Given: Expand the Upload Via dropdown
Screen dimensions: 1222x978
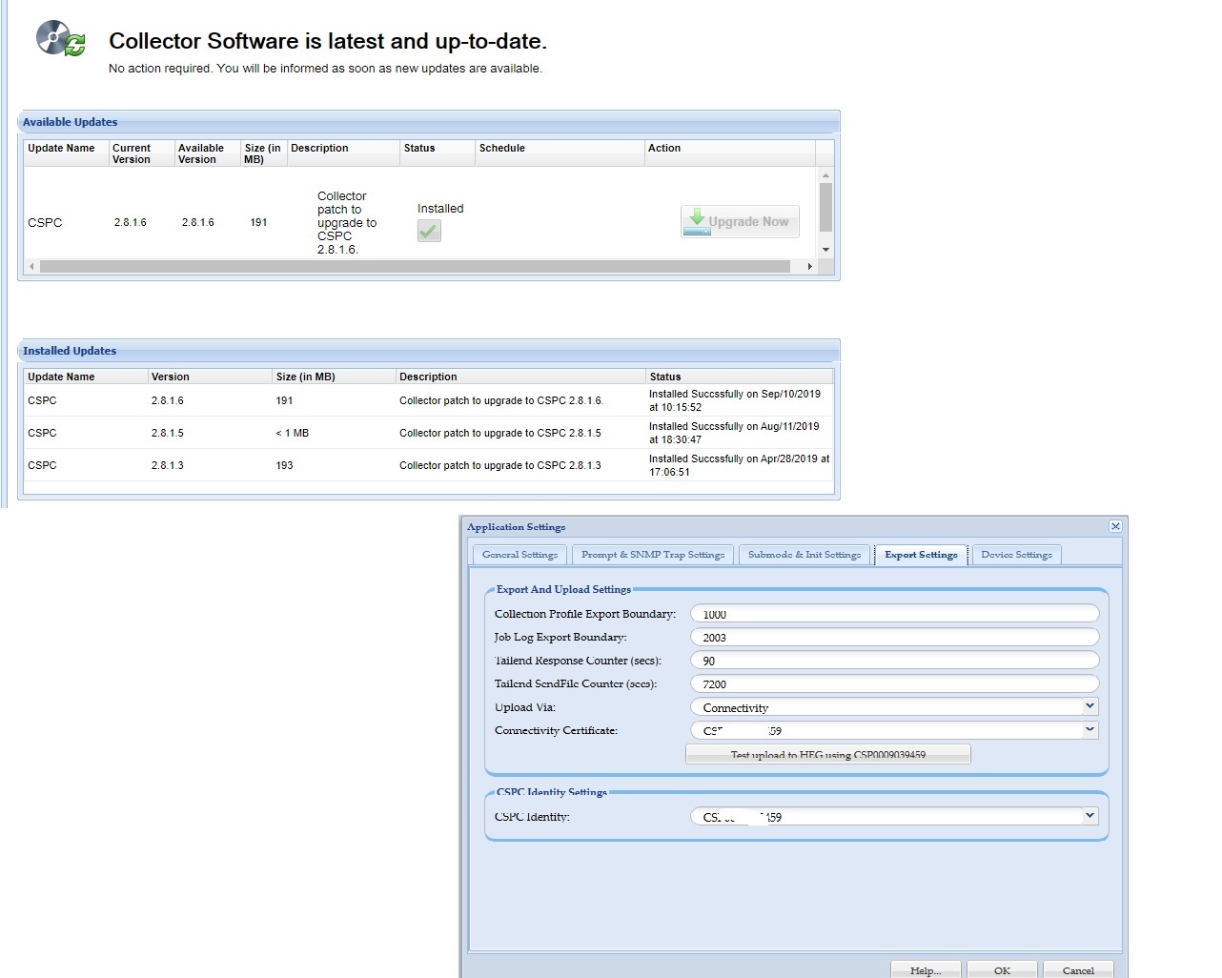Looking at the screenshot, I should coord(1090,706).
